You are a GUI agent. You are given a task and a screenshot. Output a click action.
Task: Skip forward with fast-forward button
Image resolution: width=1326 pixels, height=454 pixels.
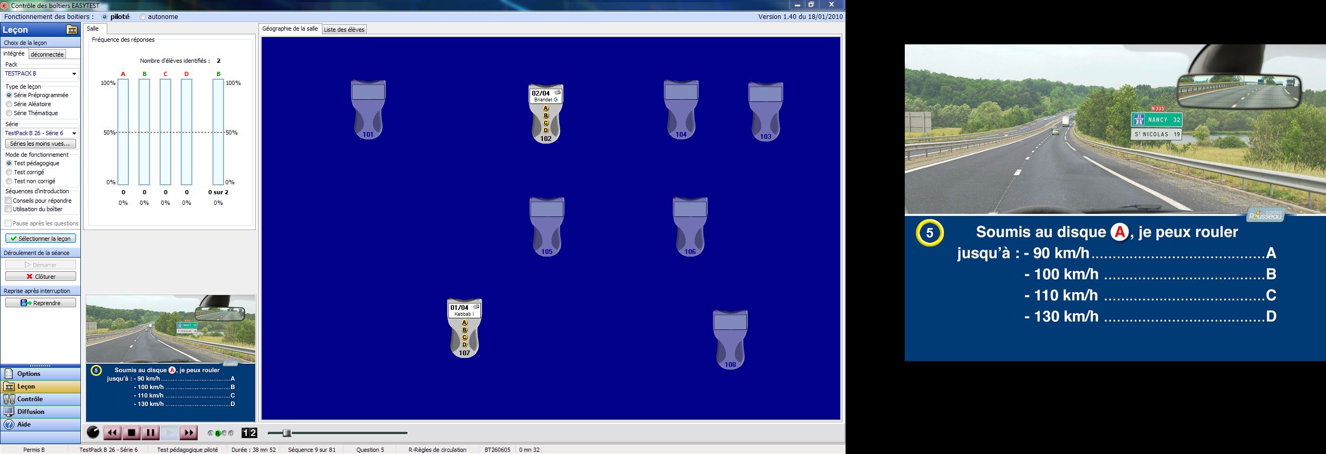[x=188, y=433]
